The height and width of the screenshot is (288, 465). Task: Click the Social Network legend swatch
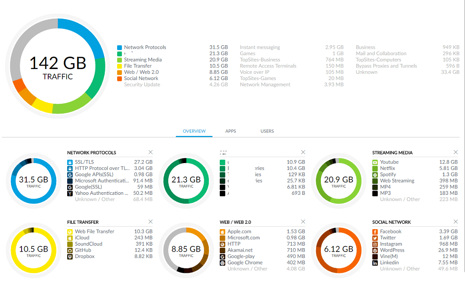pos(120,79)
